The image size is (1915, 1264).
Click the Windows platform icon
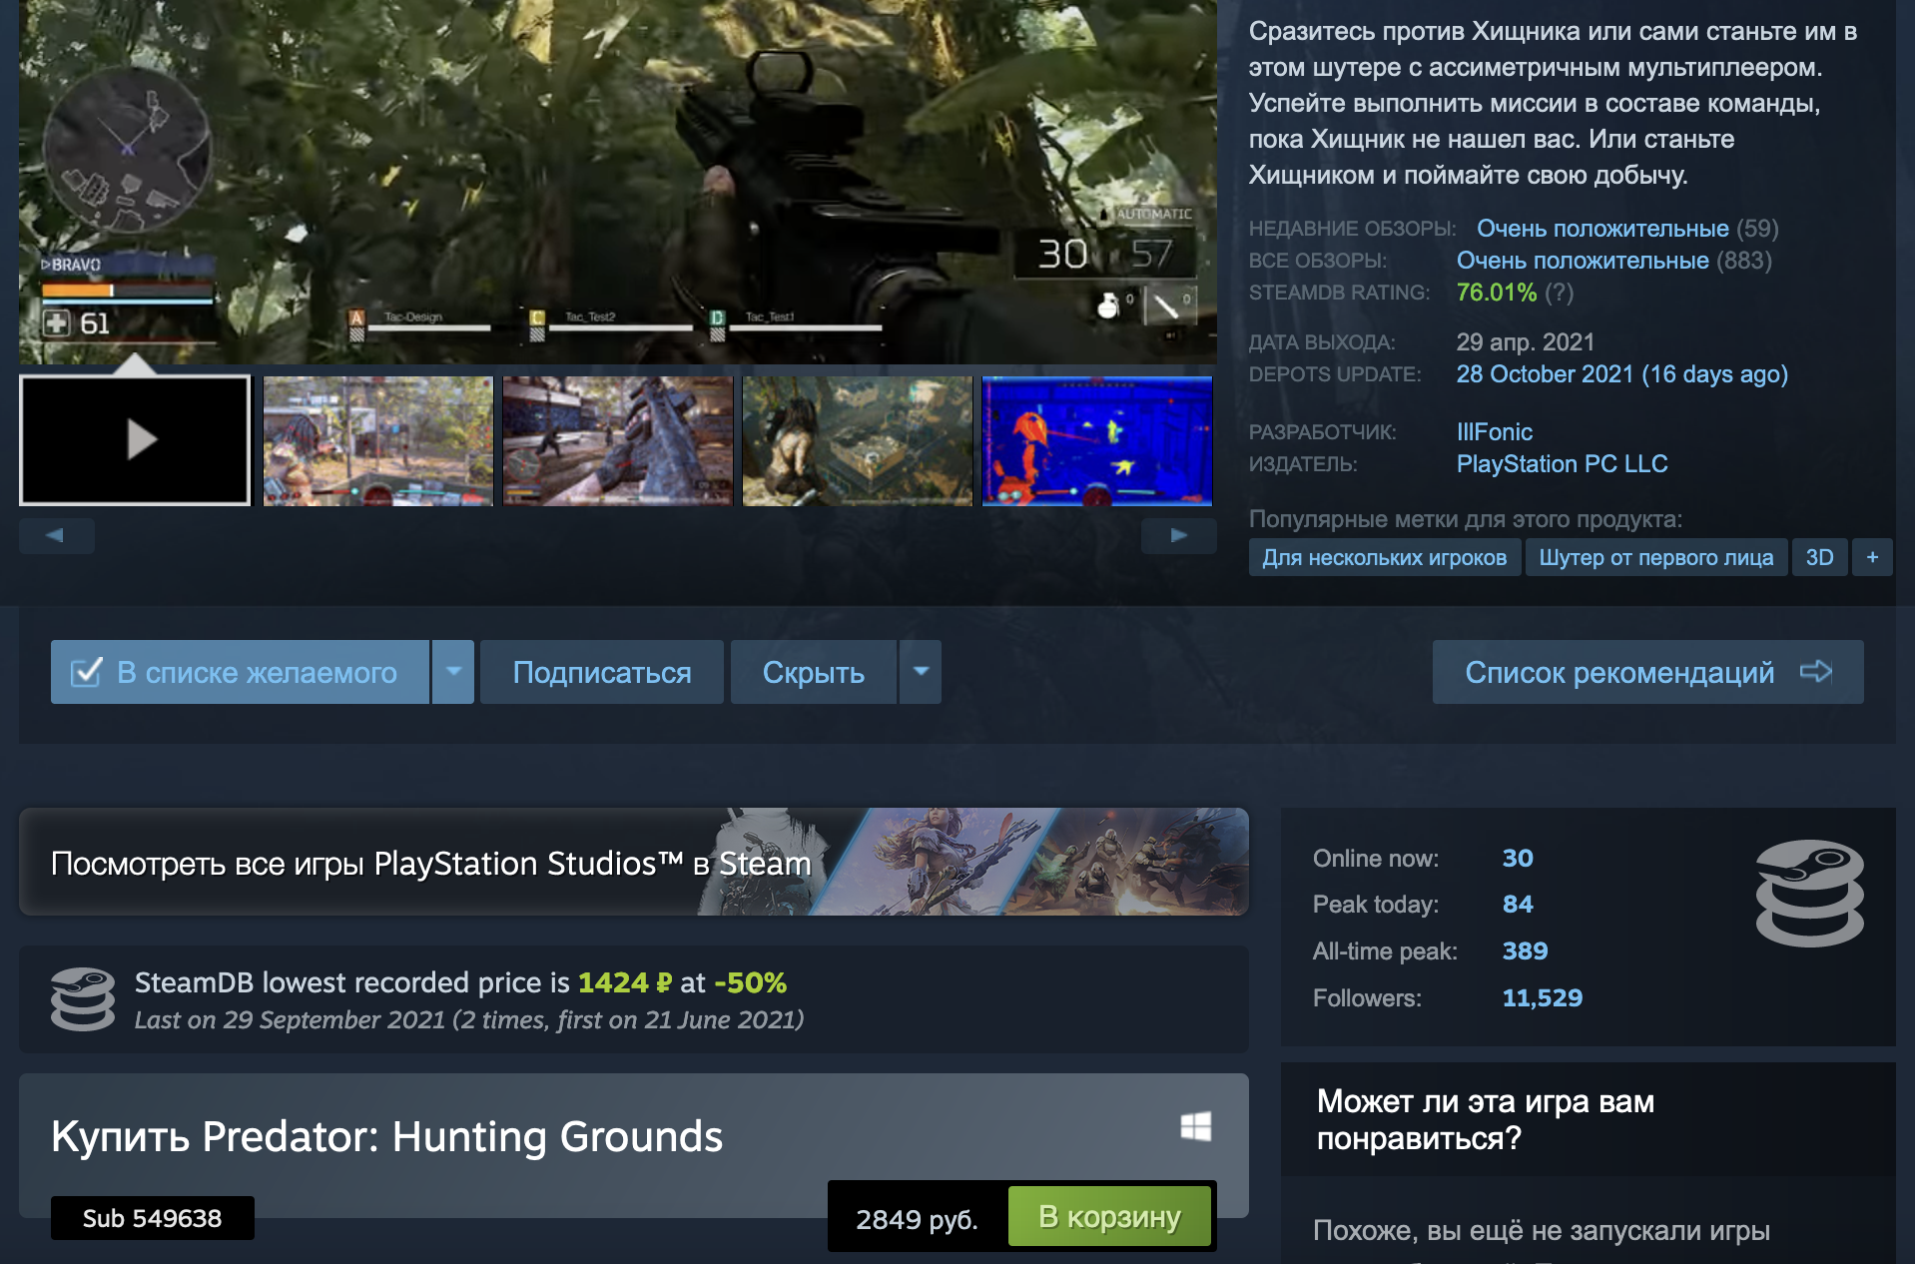[1196, 1127]
